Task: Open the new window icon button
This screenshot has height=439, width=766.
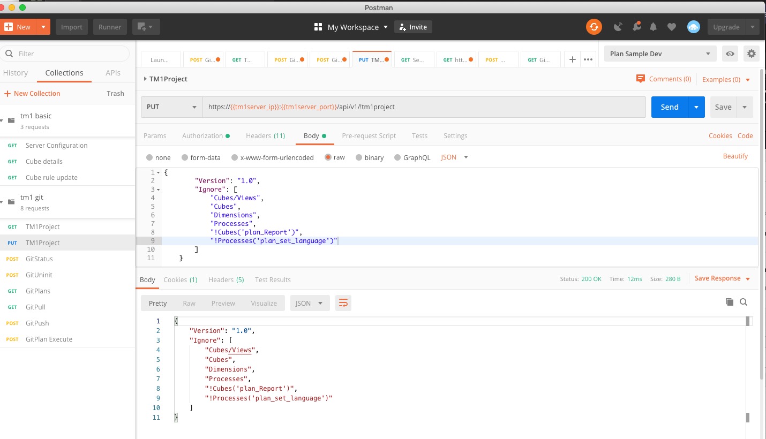Action: tap(146, 27)
